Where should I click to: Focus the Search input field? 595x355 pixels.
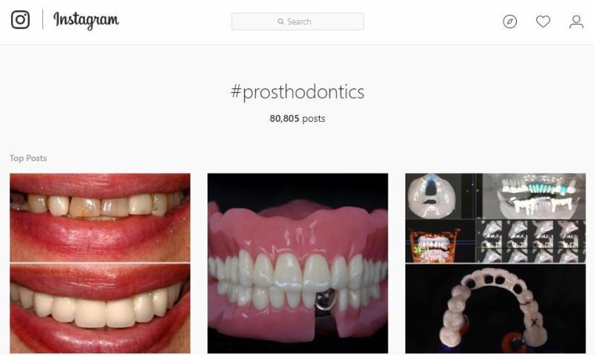coord(297,22)
